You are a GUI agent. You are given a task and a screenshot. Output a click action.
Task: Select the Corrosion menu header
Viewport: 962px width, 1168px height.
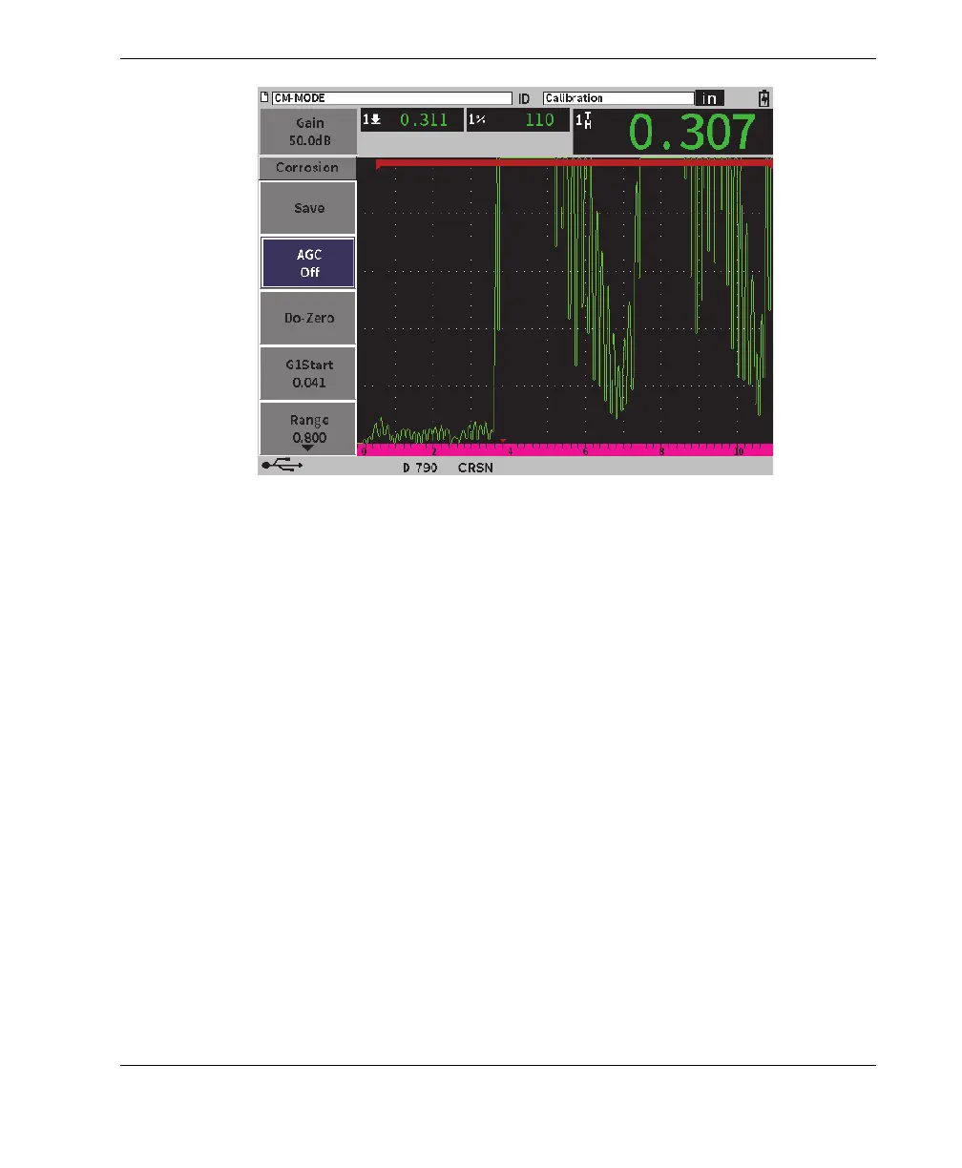tap(307, 168)
